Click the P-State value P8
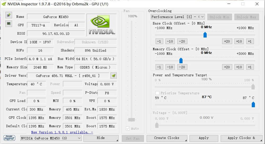This screenshot has height=144, width=265. pos(107,93)
